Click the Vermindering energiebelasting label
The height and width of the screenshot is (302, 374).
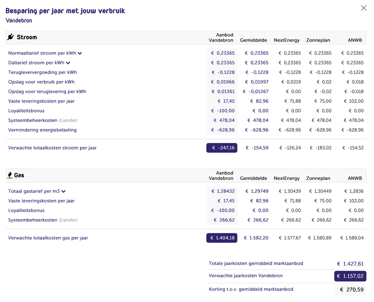point(42,130)
